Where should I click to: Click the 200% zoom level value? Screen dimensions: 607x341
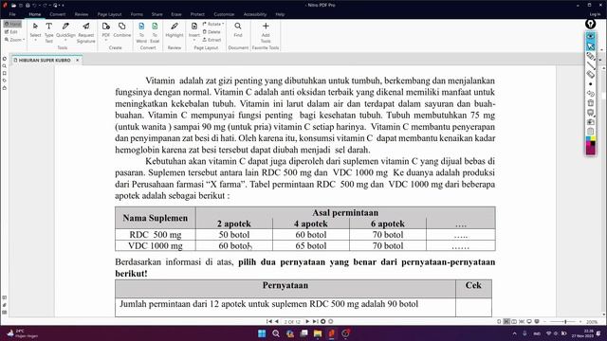[x=592, y=322]
